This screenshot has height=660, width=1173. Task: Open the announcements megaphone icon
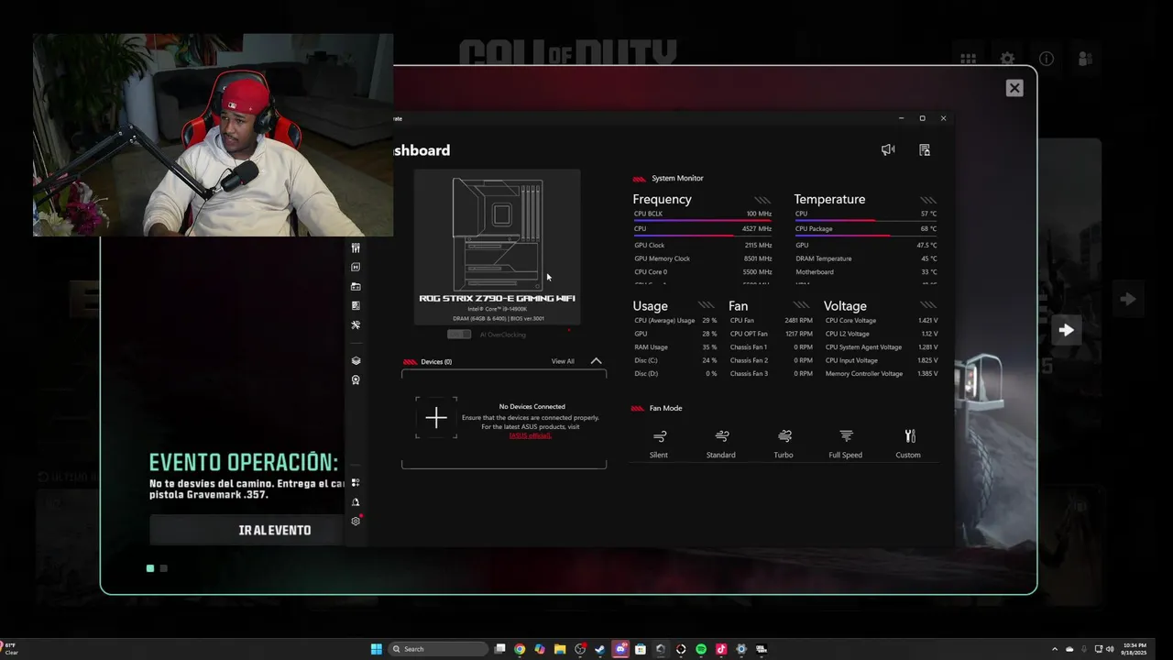[x=888, y=149]
